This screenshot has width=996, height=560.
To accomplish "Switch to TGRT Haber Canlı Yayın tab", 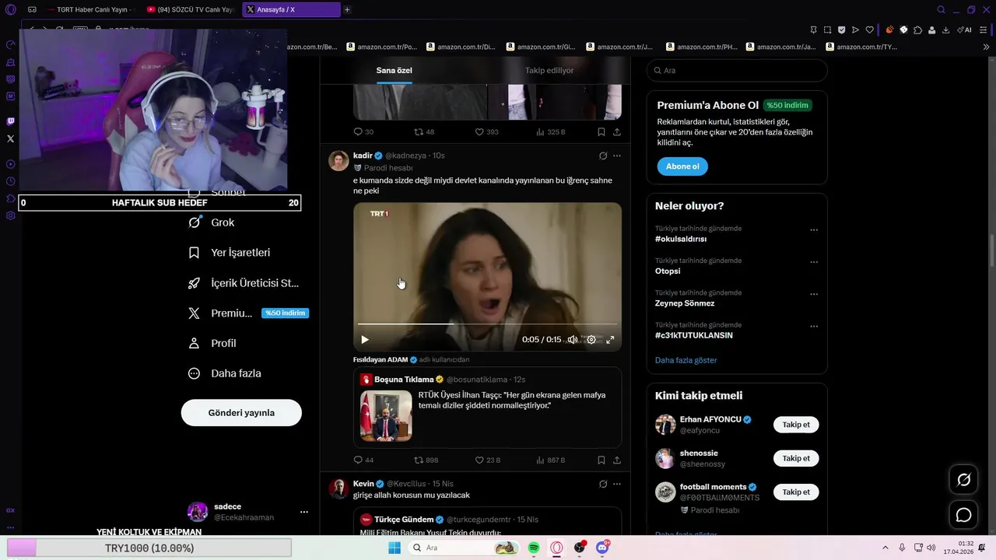I will coord(90,10).
